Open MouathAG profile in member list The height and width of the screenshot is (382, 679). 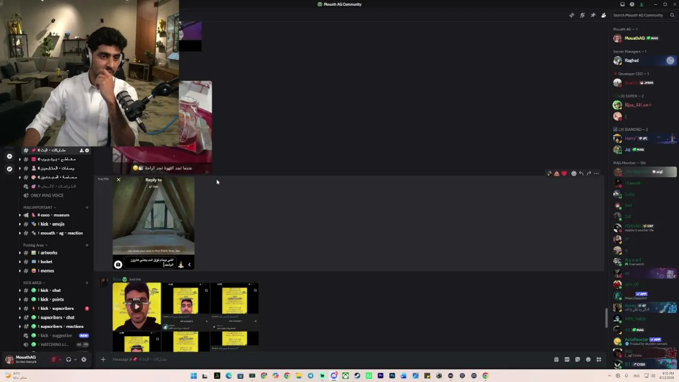click(644, 38)
